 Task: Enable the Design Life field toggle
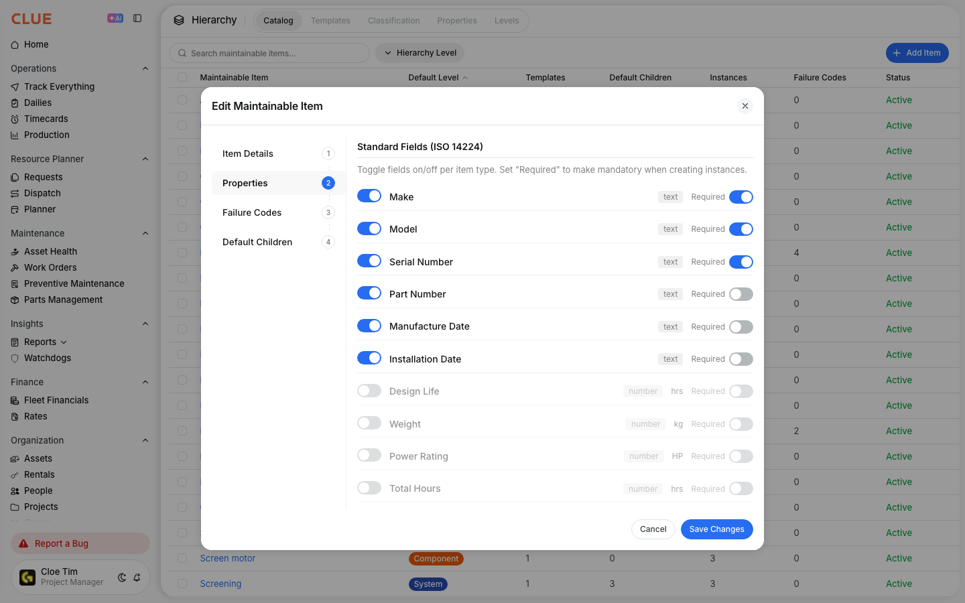(x=369, y=391)
